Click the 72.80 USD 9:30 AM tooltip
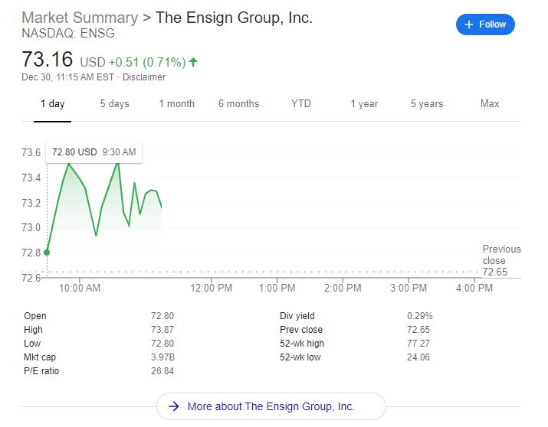 click(x=94, y=152)
